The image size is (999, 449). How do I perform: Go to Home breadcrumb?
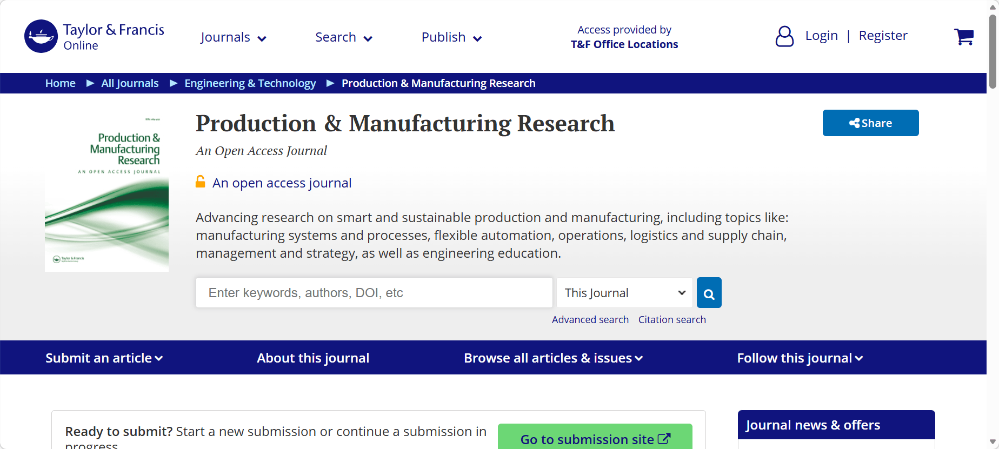pos(61,83)
